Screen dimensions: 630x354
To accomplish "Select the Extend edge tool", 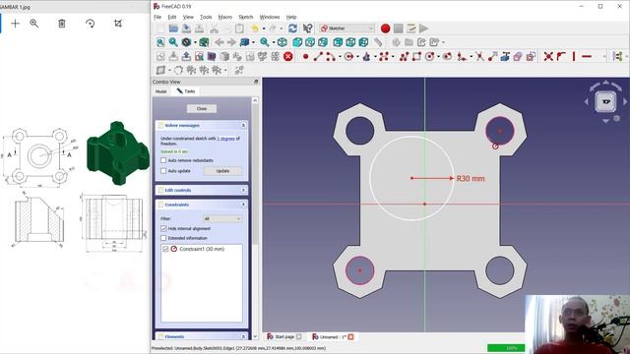I will click(492, 57).
